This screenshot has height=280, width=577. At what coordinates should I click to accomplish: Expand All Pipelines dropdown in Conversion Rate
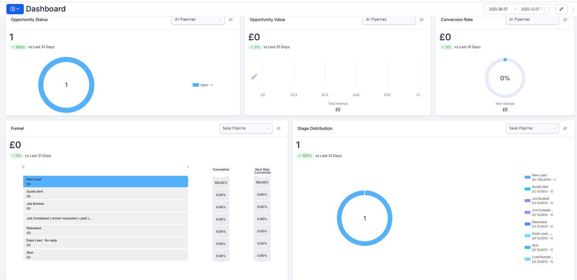coord(532,20)
